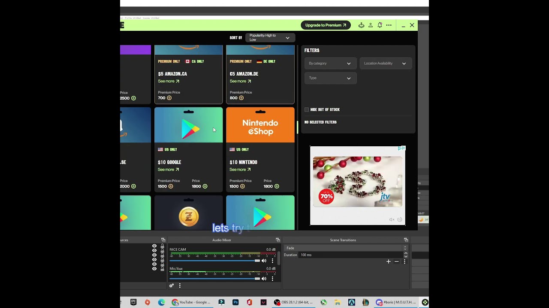Mute the jtv advertisement sound
This screenshot has width=549, height=308.
(x=392, y=219)
